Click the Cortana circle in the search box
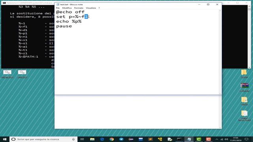Image resolution: width=253 pixels, height=142 pixels. coord(13,139)
